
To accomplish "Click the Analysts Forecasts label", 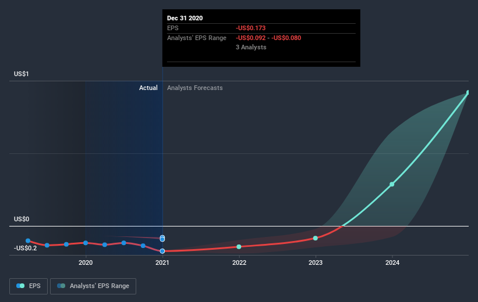I will pyautogui.click(x=195, y=88).
